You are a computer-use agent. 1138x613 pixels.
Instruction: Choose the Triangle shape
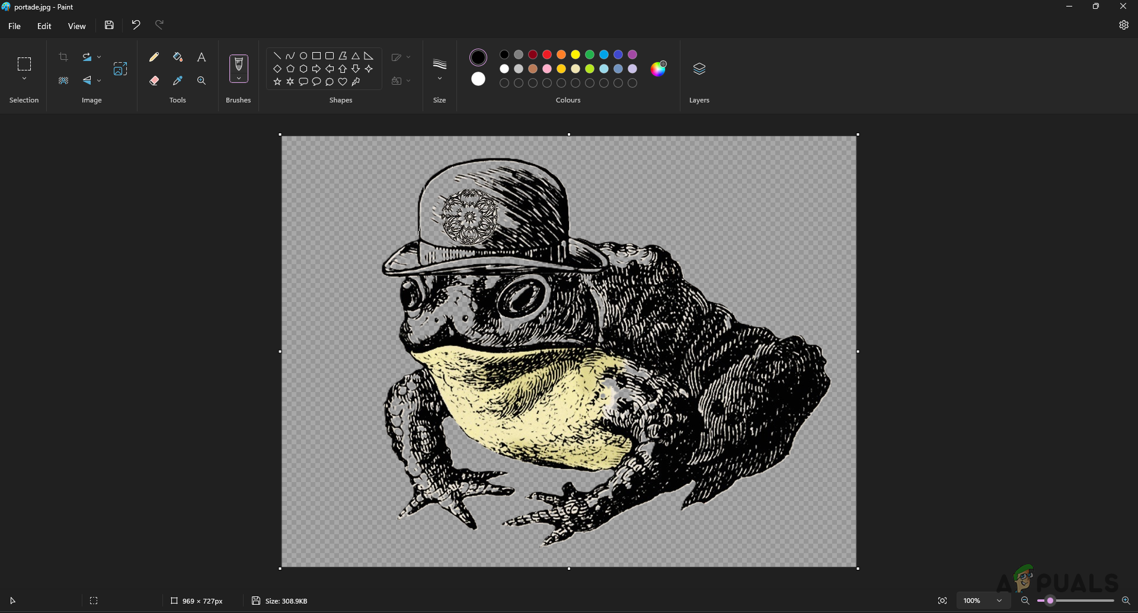click(x=356, y=56)
